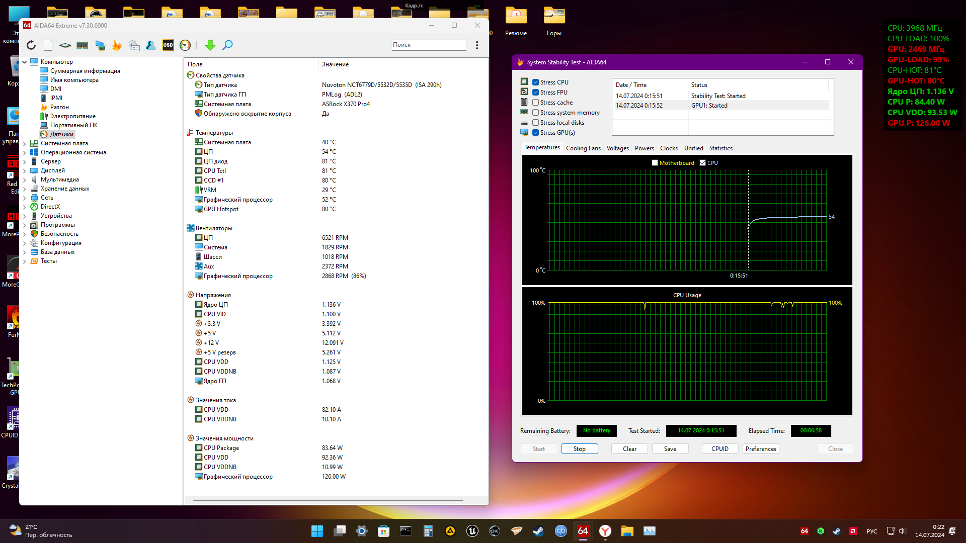Click the magnifier search icon in toolbar

click(227, 45)
